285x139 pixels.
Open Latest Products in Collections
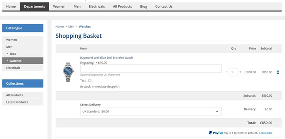coord(17,102)
